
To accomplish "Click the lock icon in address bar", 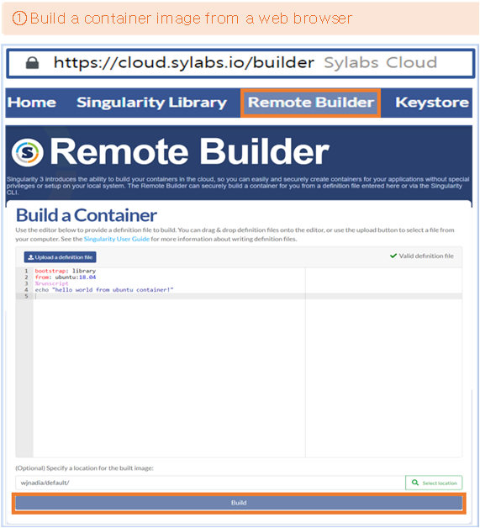I will pyautogui.click(x=32, y=63).
